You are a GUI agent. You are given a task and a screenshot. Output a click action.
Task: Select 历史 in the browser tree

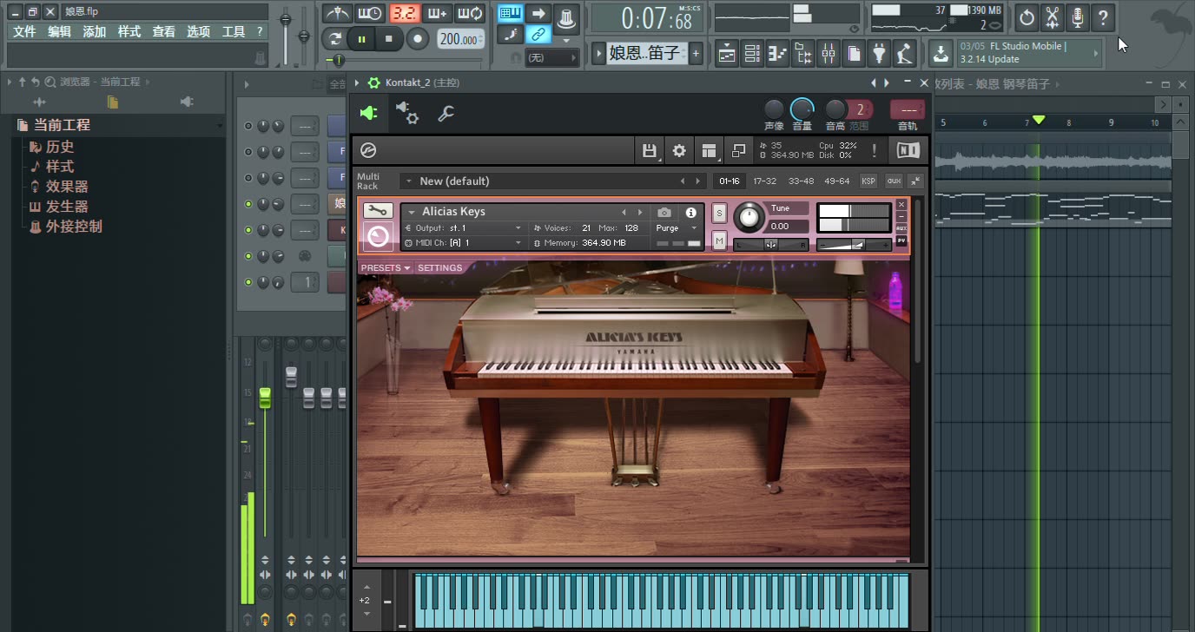(x=60, y=147)
